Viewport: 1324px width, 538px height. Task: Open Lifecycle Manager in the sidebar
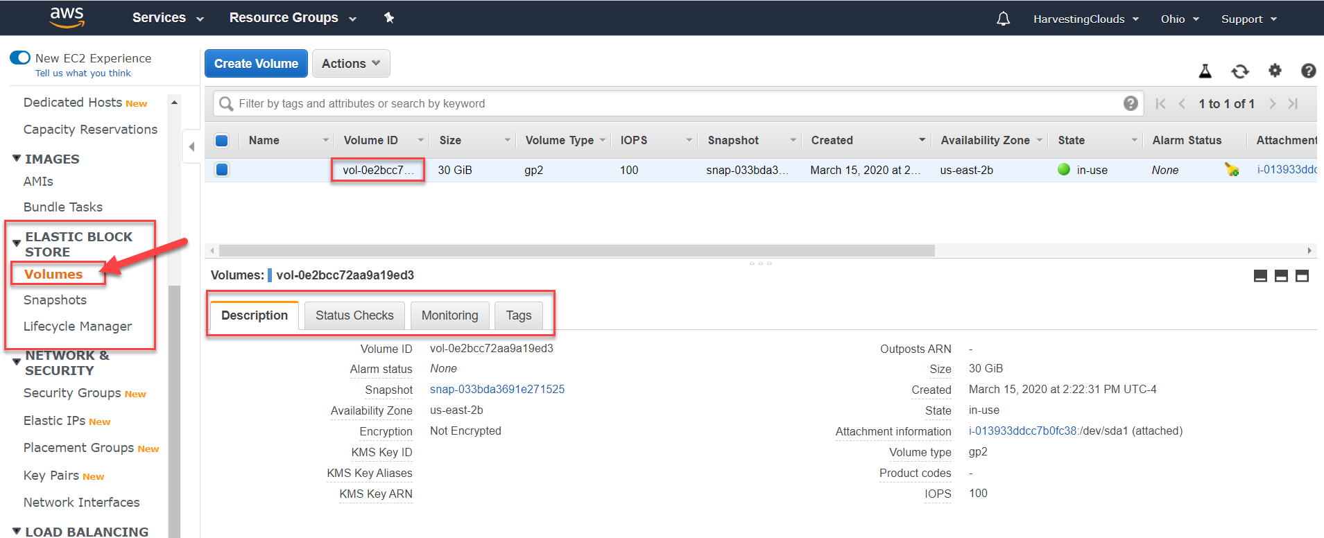click(78, 327)
